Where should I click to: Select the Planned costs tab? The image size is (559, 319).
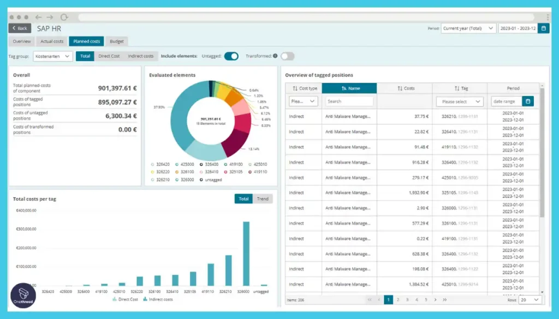pyautogui.click(x=86, y=41)
